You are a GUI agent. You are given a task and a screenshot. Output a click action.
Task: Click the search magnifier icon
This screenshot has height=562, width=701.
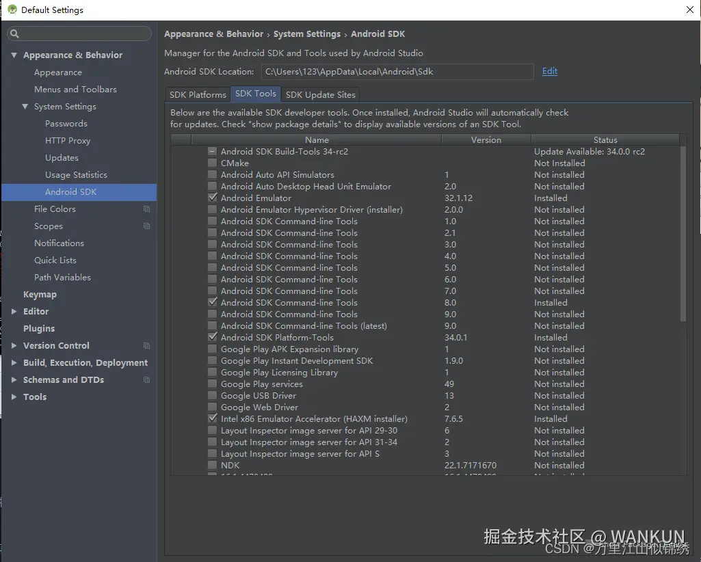[x=14, y=34]
